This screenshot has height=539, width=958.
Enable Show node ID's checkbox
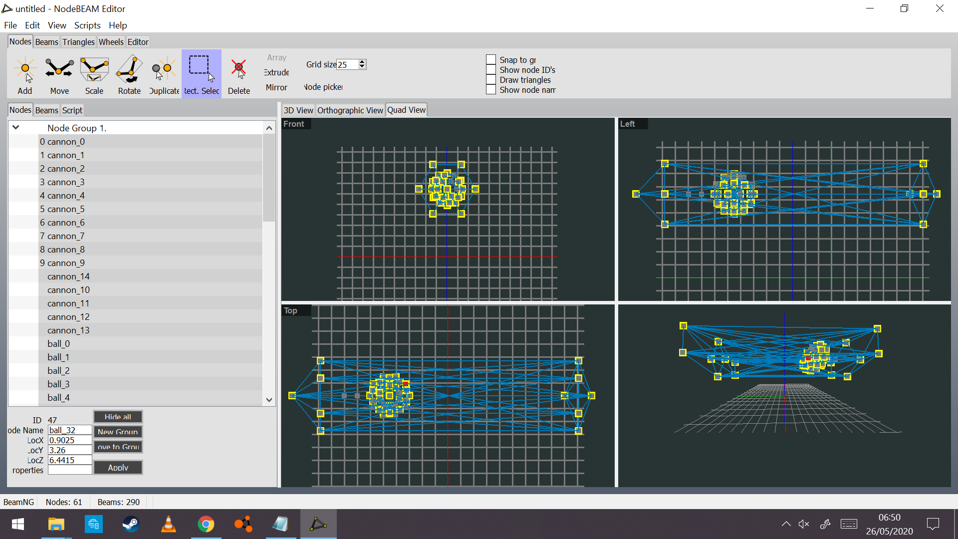tap(491, 70)
